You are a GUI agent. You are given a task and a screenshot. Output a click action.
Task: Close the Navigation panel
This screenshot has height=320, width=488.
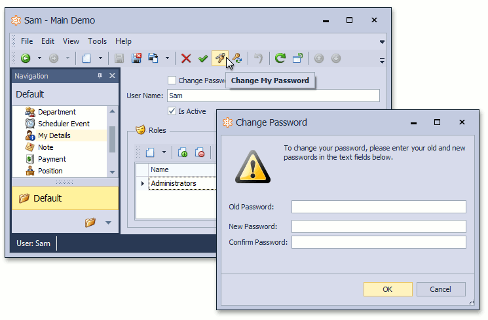(x=113, y=75)
